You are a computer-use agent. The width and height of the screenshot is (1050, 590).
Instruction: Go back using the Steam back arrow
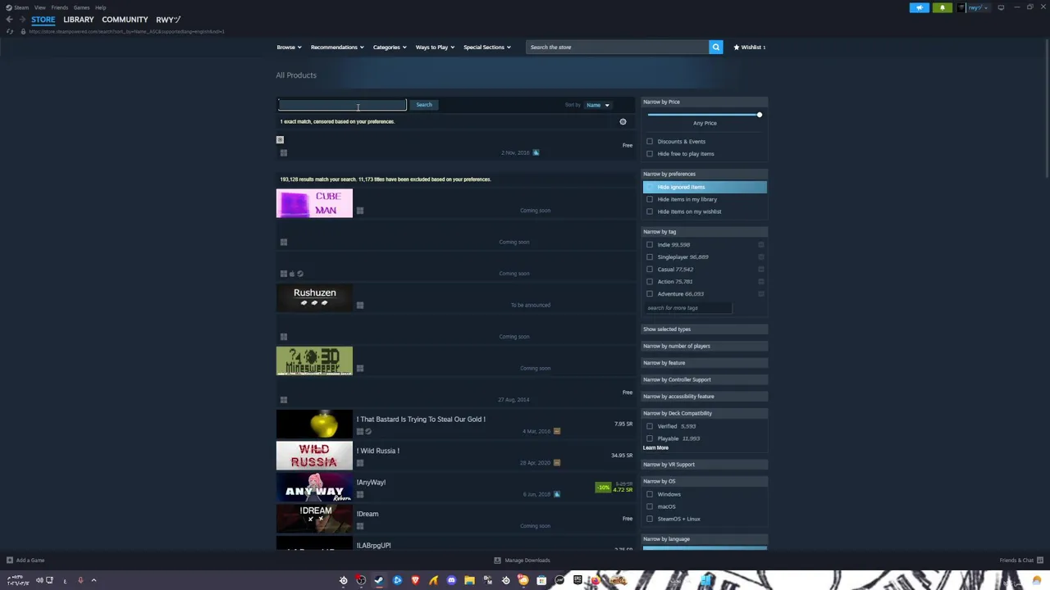(x=9, y=20)
